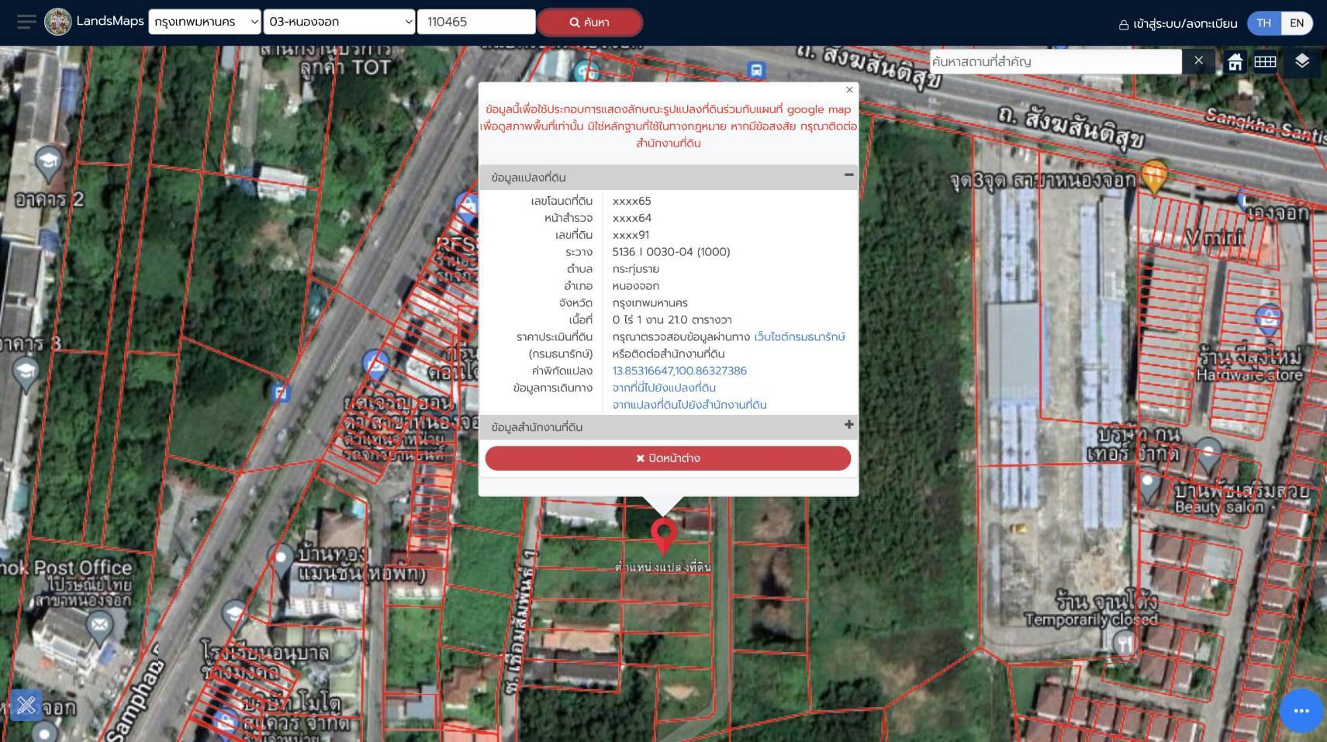
Task: Click the school marker near โรงเรียนอนุบาล
Action: click(x=234, y=616)
